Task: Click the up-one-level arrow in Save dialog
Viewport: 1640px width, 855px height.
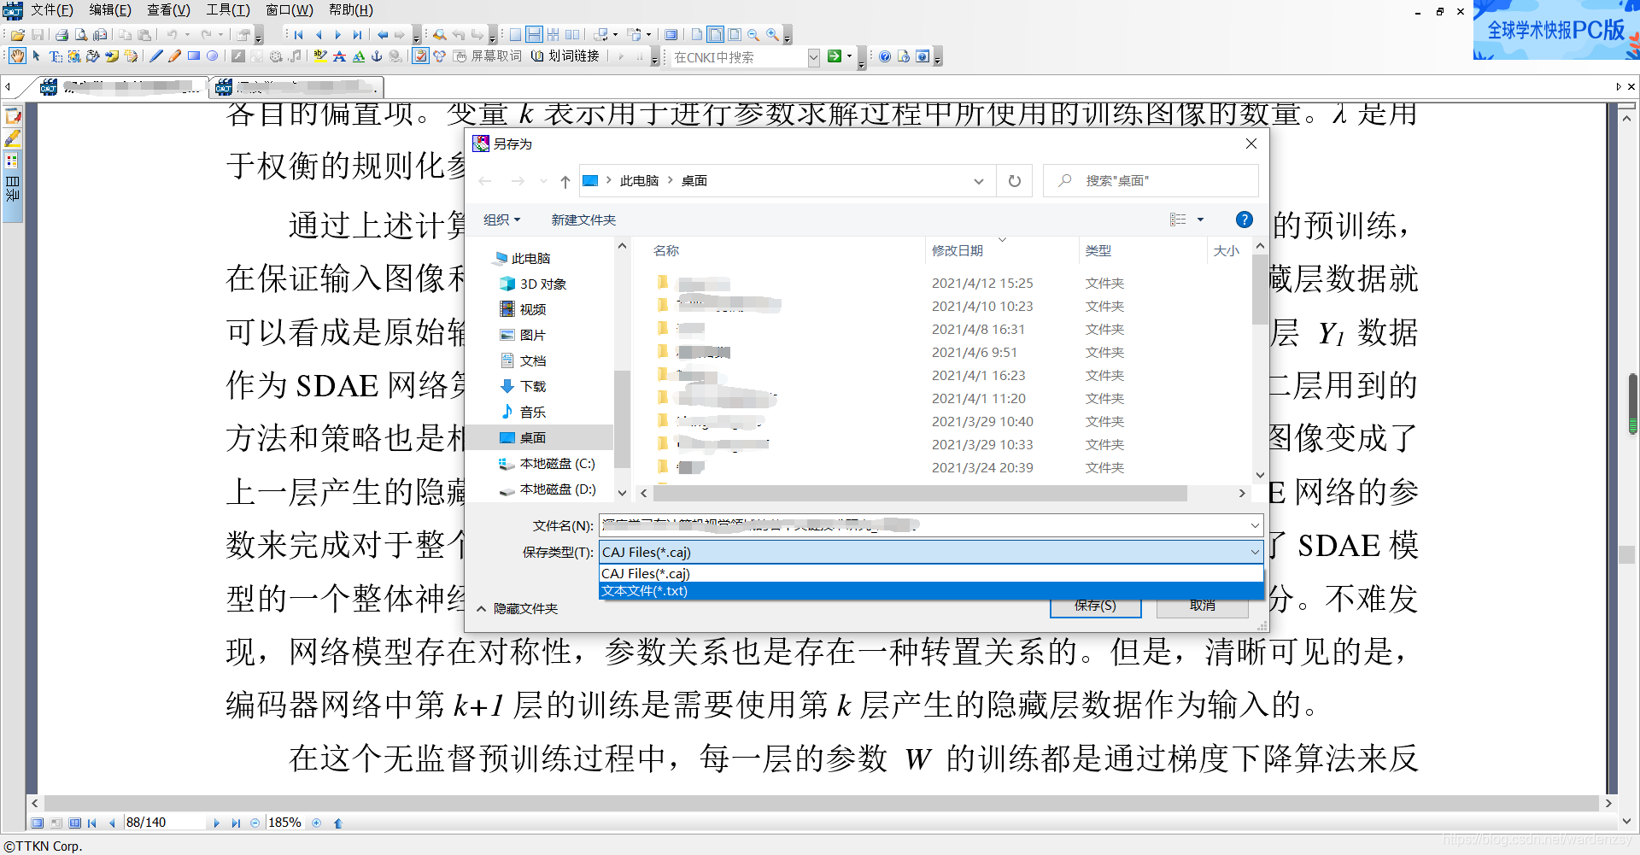Action: click(x=565, y=181)
